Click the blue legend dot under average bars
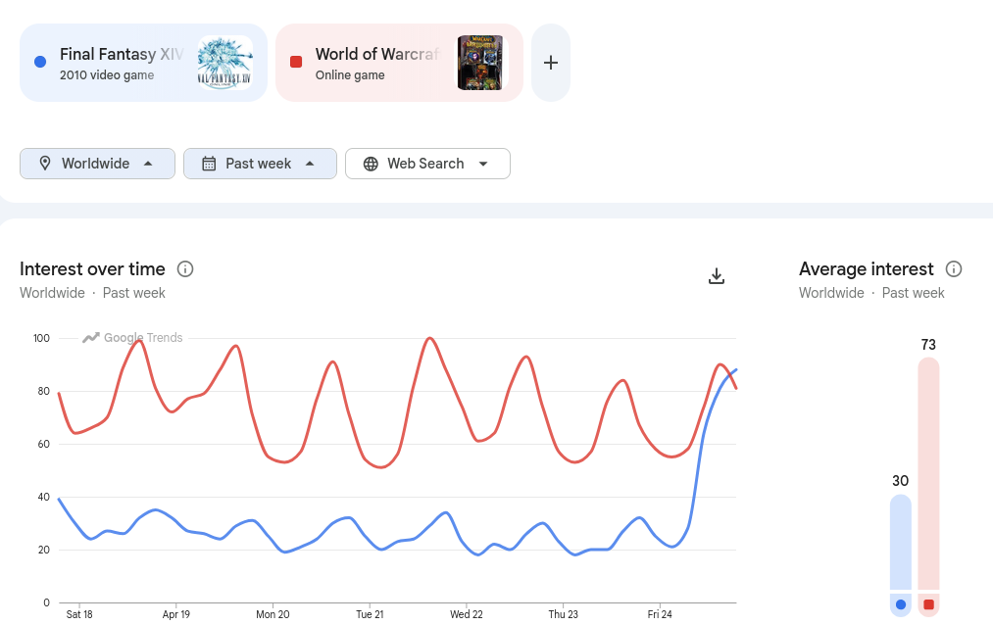The height and width of the screenshot is (625, 993). 901,604
